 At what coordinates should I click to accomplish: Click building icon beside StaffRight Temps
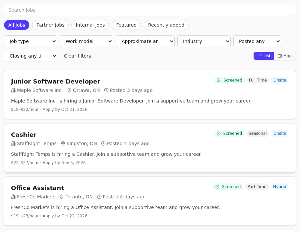(x=13, y=143)
